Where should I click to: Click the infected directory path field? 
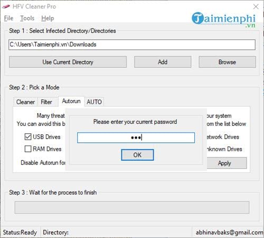pyautogui.click(x=132, y=44)
